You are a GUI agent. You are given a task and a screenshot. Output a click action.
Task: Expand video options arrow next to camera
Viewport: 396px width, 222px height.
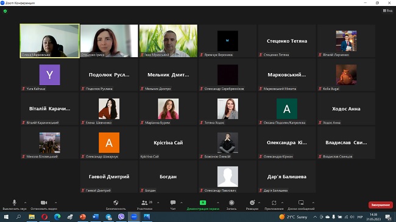(x=55, y=203)
